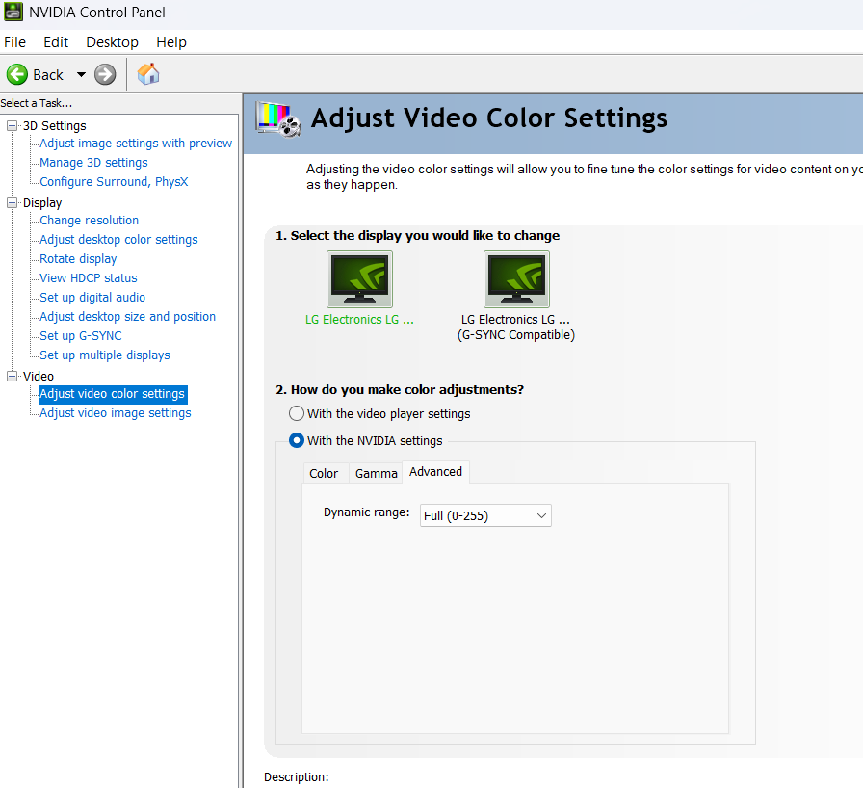Select Adjust video color settings item

click(x=113, y=394)
